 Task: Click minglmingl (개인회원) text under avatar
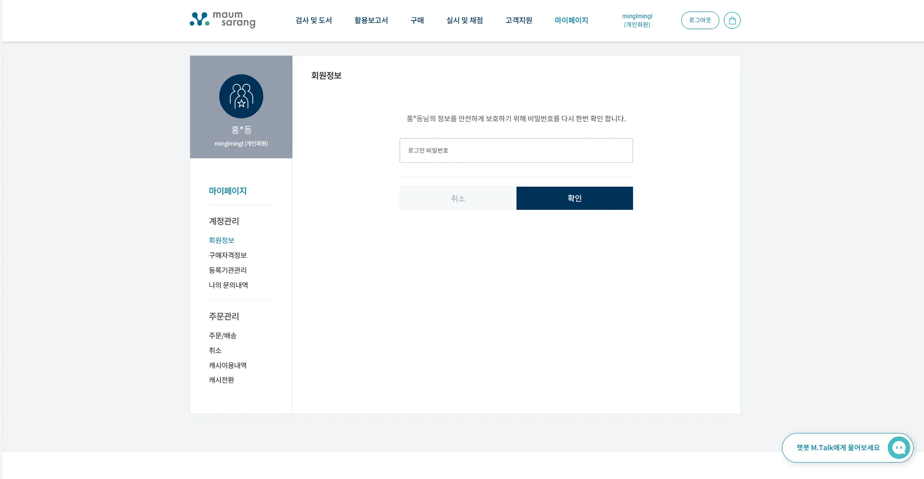(x=241, y=143)
